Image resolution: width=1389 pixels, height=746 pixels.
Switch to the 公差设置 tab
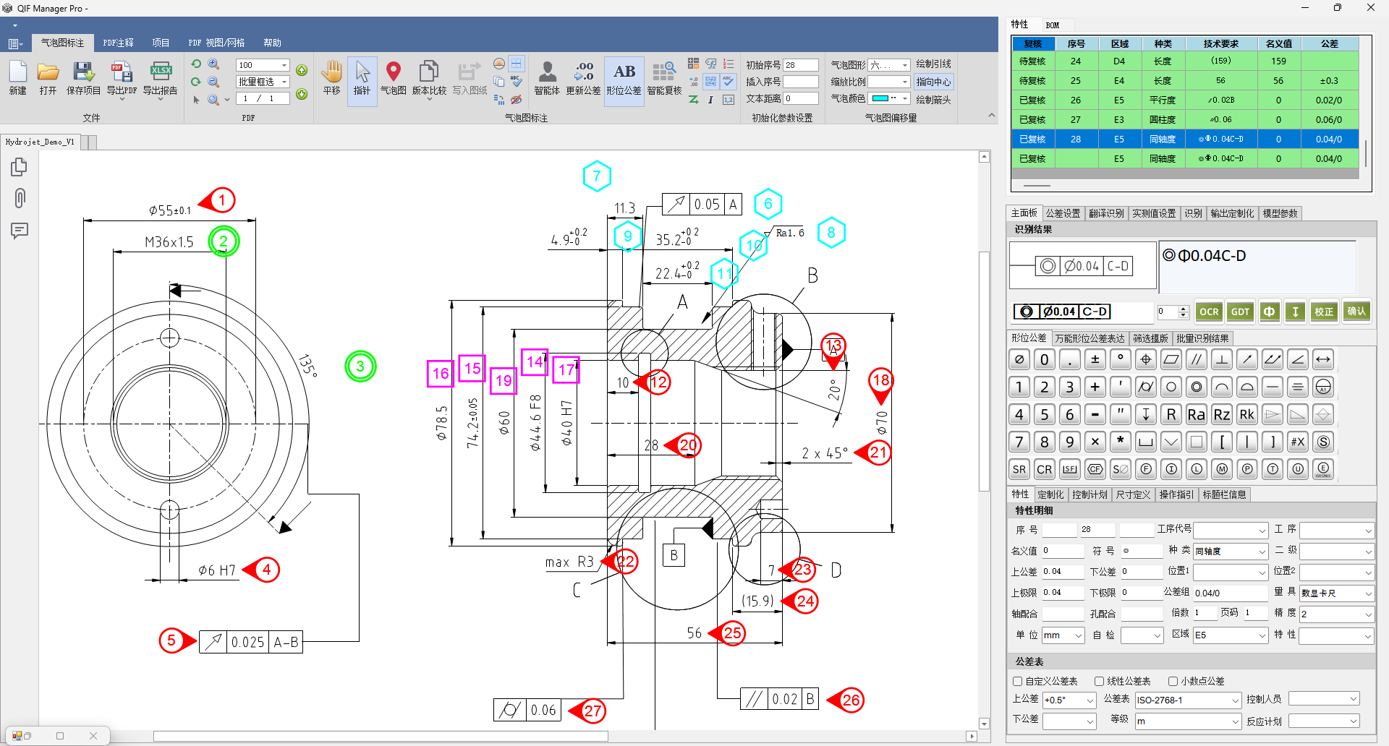(x=1063, y=213)
